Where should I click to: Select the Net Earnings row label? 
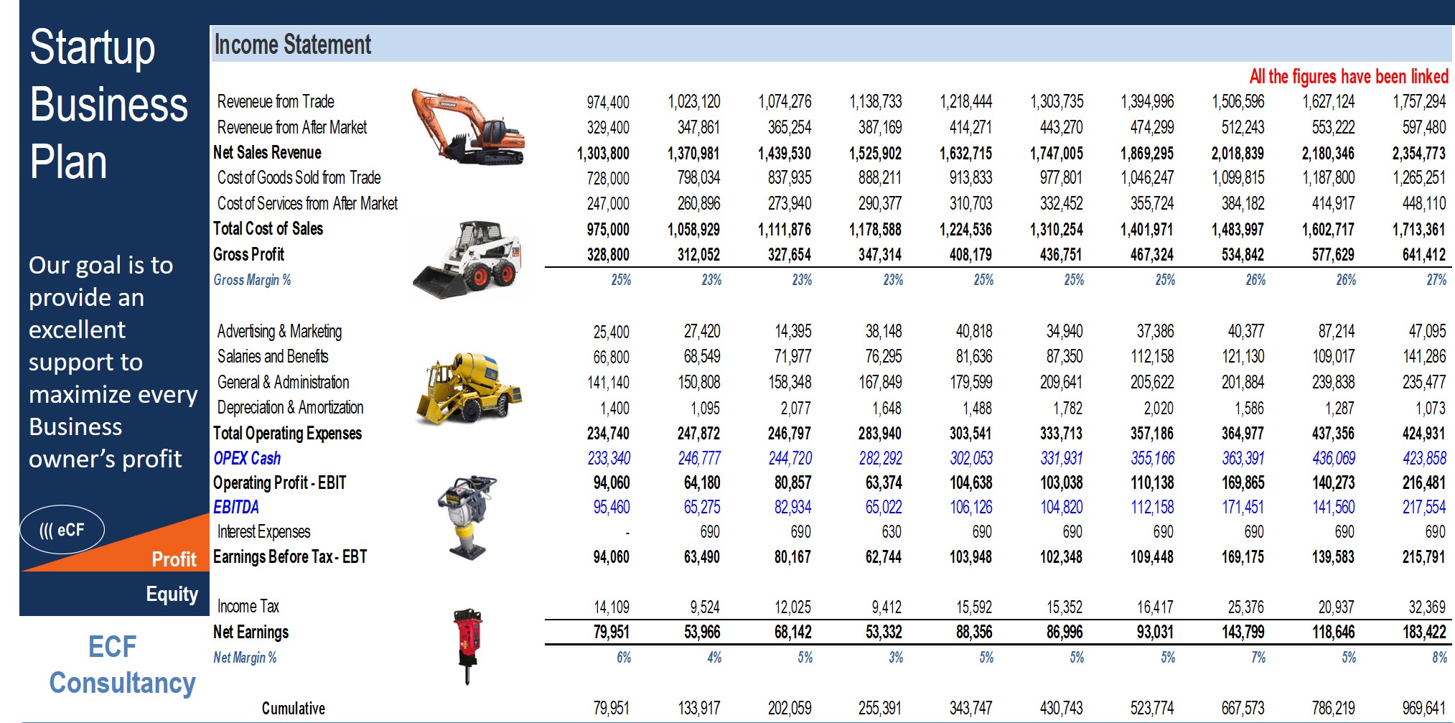point(251,632)
